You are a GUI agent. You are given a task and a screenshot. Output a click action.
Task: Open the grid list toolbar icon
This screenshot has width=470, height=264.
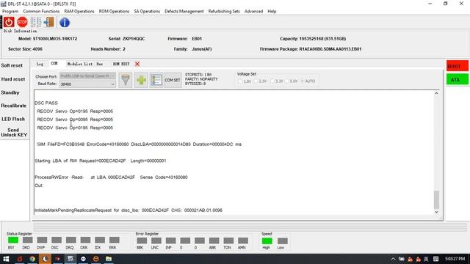tap(36, 22)
